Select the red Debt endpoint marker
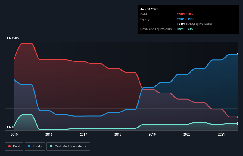Screen dimensions: 243x156 (x=238, y=117)
